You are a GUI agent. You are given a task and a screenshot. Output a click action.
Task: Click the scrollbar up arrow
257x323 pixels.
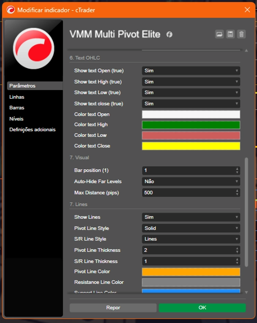tap(246, 51)
